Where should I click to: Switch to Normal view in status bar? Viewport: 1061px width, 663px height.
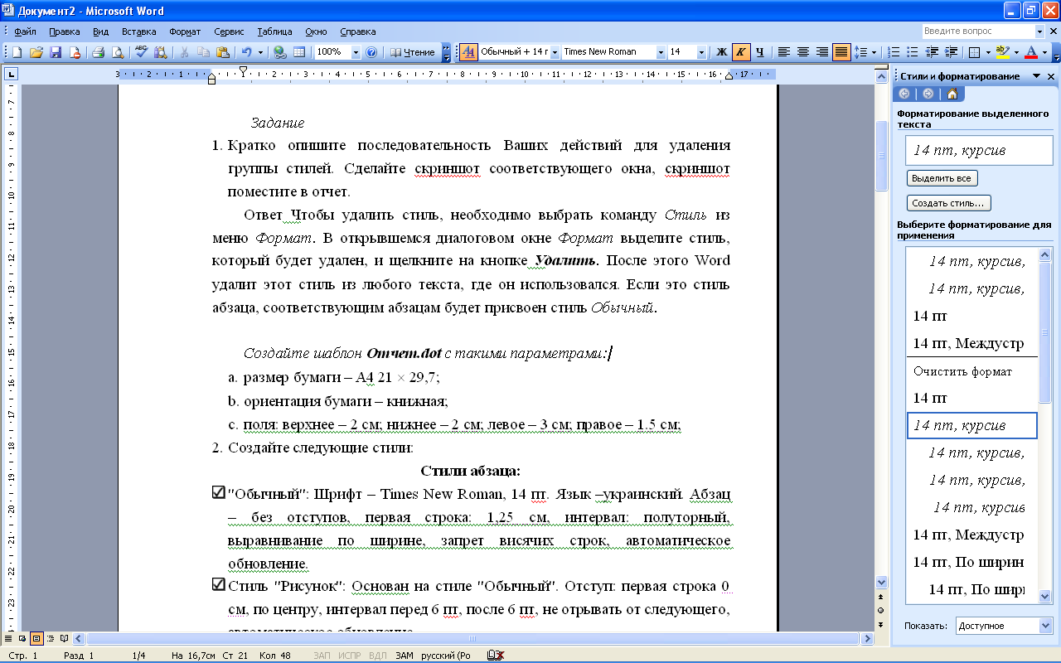(9, 639)
